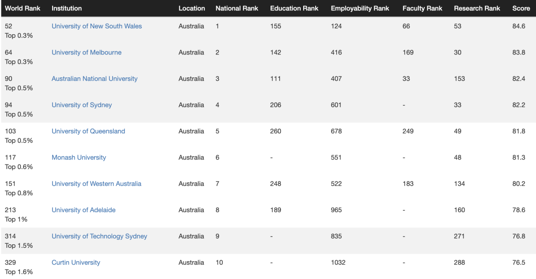Viewport: 536px width, 279px height.
Task: Click the Education Rank column header
Action: pos(294,8)
